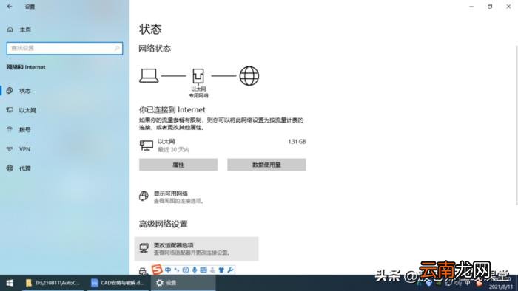Open the Windows Start menu
This screenshot has width=518, height=291.
pyautogui.click(x=10, y=283)
